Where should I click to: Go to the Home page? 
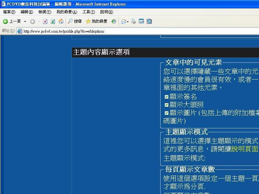[x=61, y=22]
